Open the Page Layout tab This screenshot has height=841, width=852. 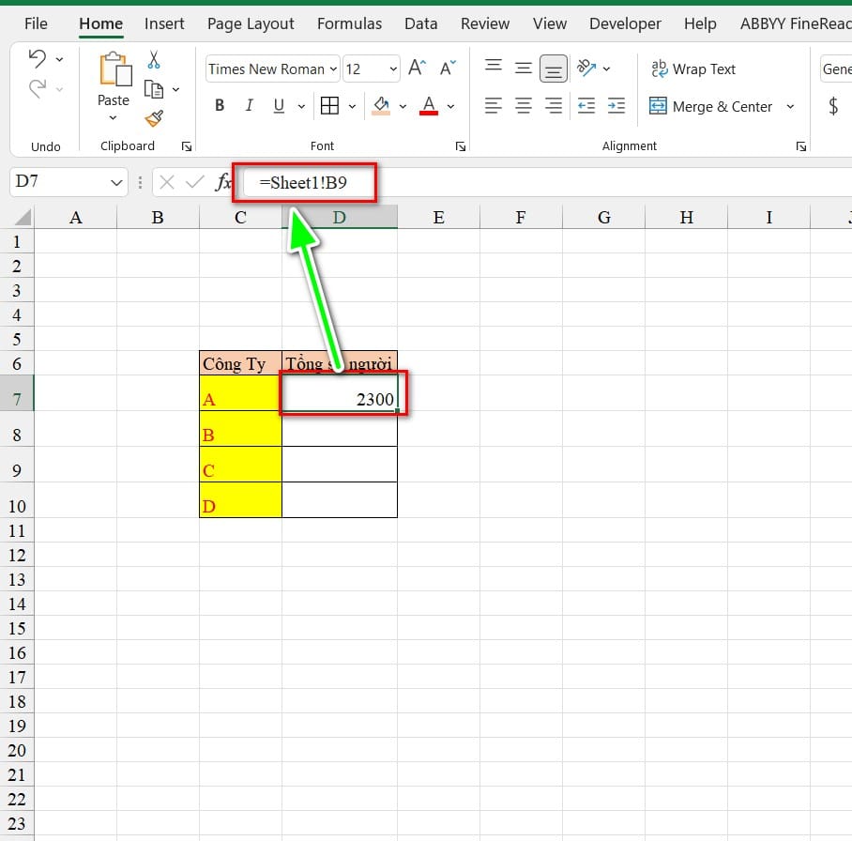[x=251, y=23]
